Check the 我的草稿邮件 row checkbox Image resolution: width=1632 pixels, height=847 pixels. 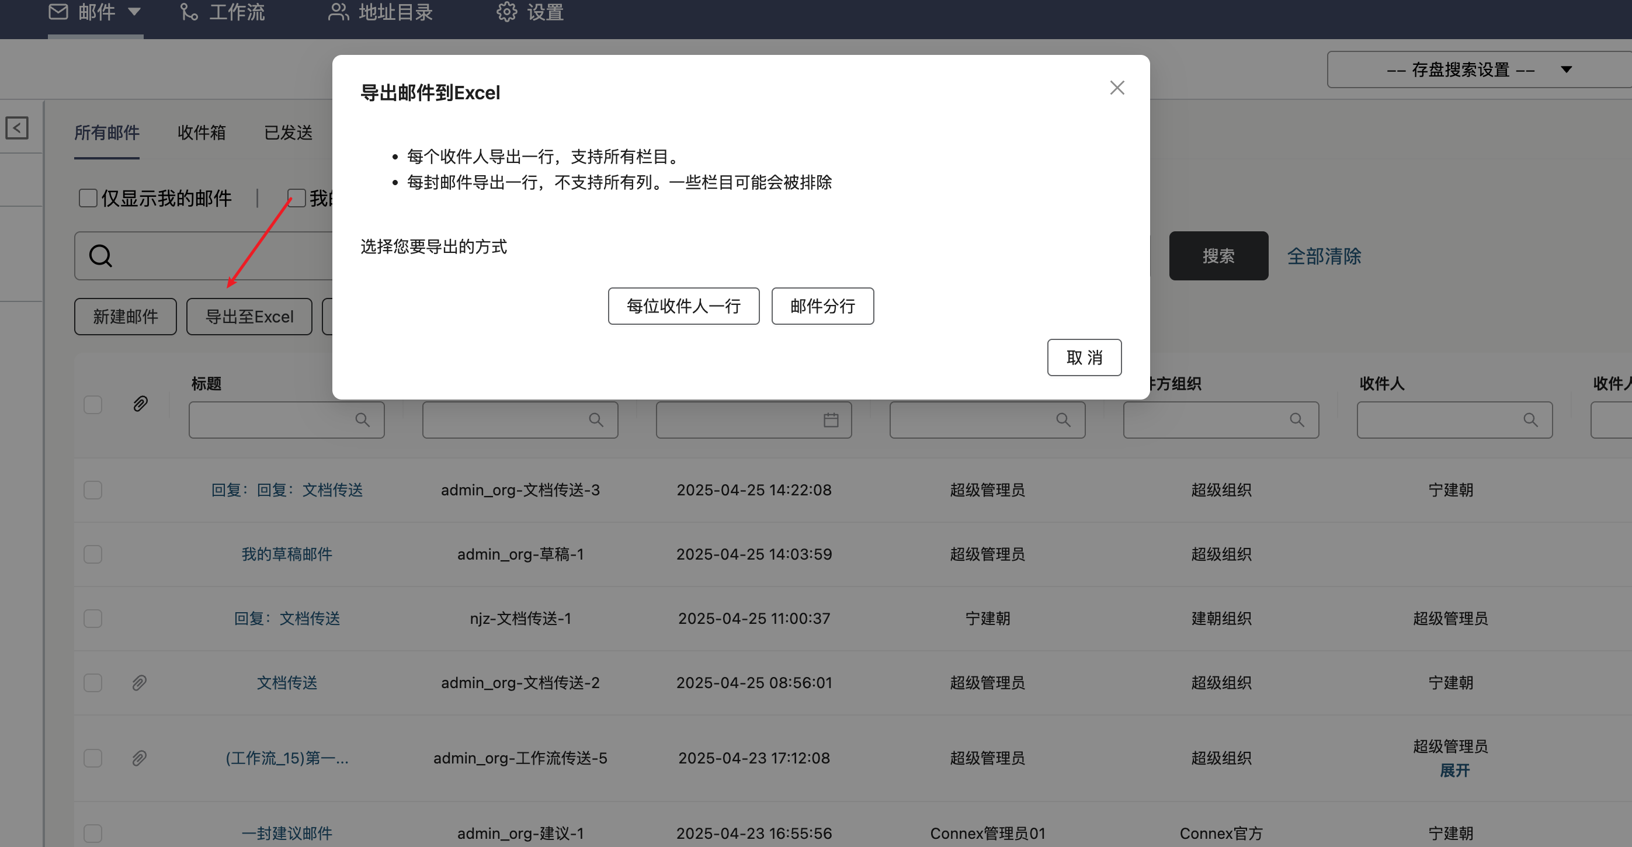pyautogui.click(x=93, y=554)
